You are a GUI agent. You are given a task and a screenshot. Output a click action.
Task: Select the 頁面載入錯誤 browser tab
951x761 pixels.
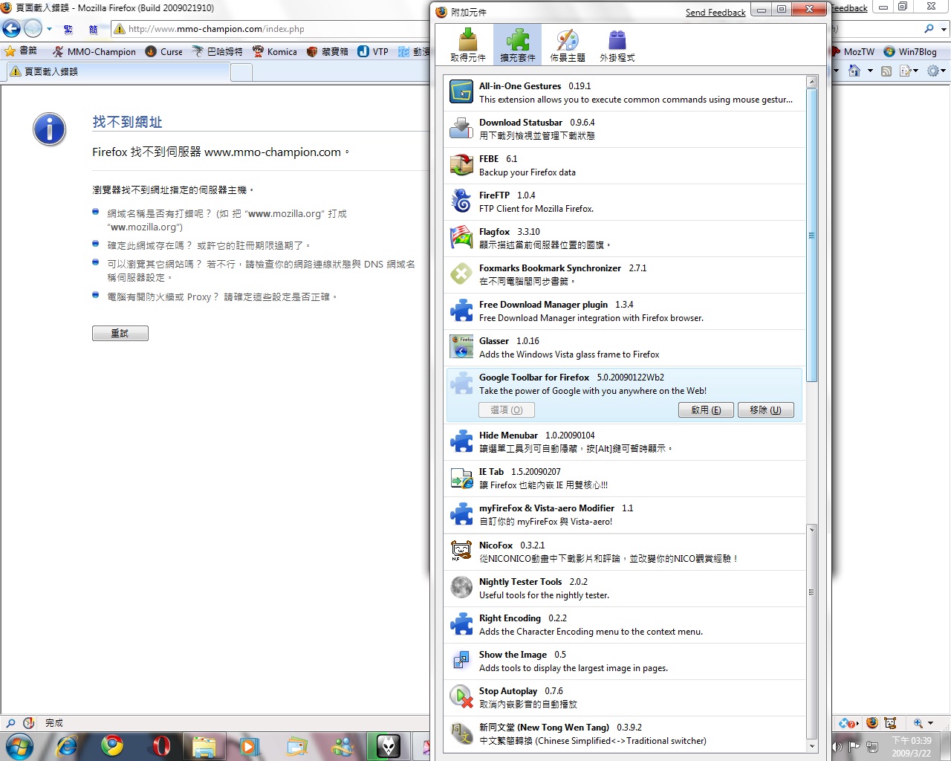point(117,71)
